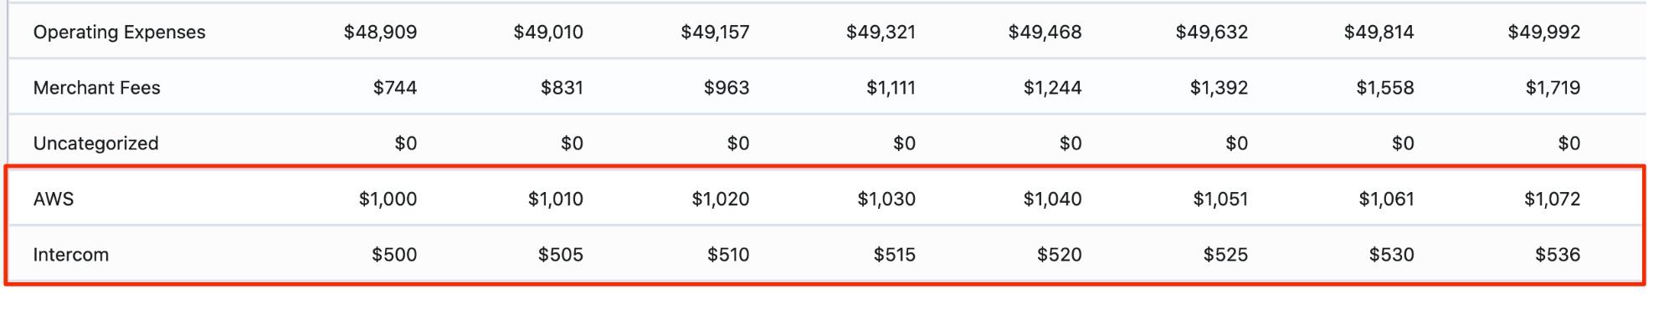Viewport: 1674px width, 314px height.
Task: Click the $1,000 AWS cell
Action: [388, 199]
